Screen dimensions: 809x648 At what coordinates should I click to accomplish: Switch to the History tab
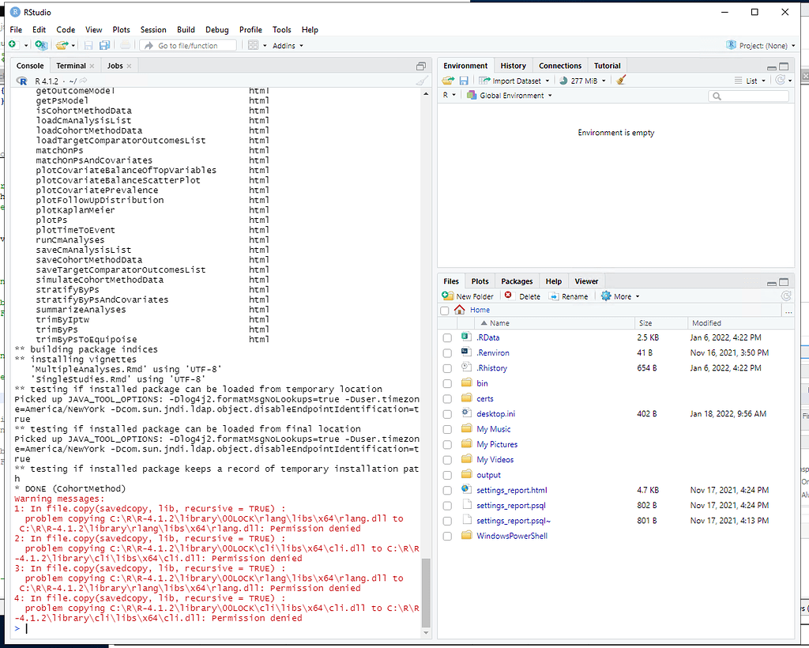[513, 66]
